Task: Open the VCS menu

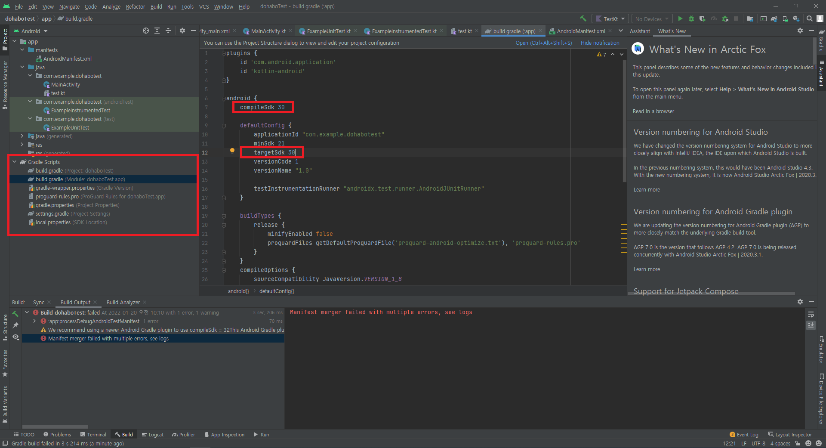Action: [x=204, y=6]
